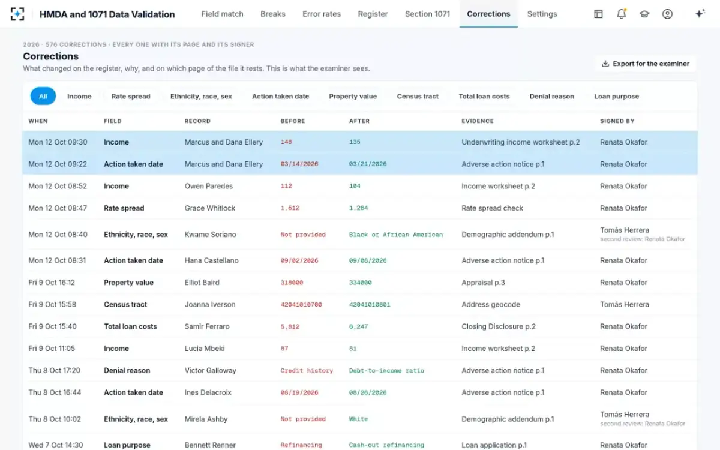Screen dimensions: 720x450
Task: Select Marcus and Dana Ellery Income row
Action: 360,142
